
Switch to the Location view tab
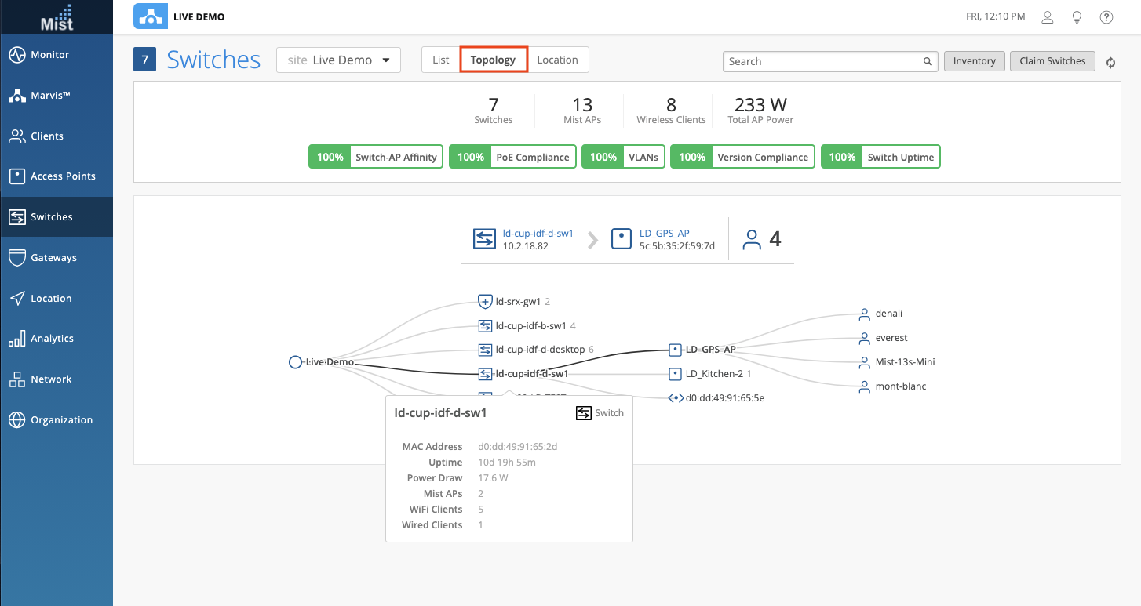557,60
